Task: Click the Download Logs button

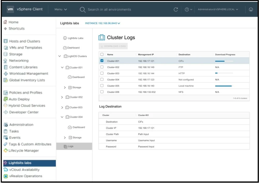Action: click(x=113, y=46)
